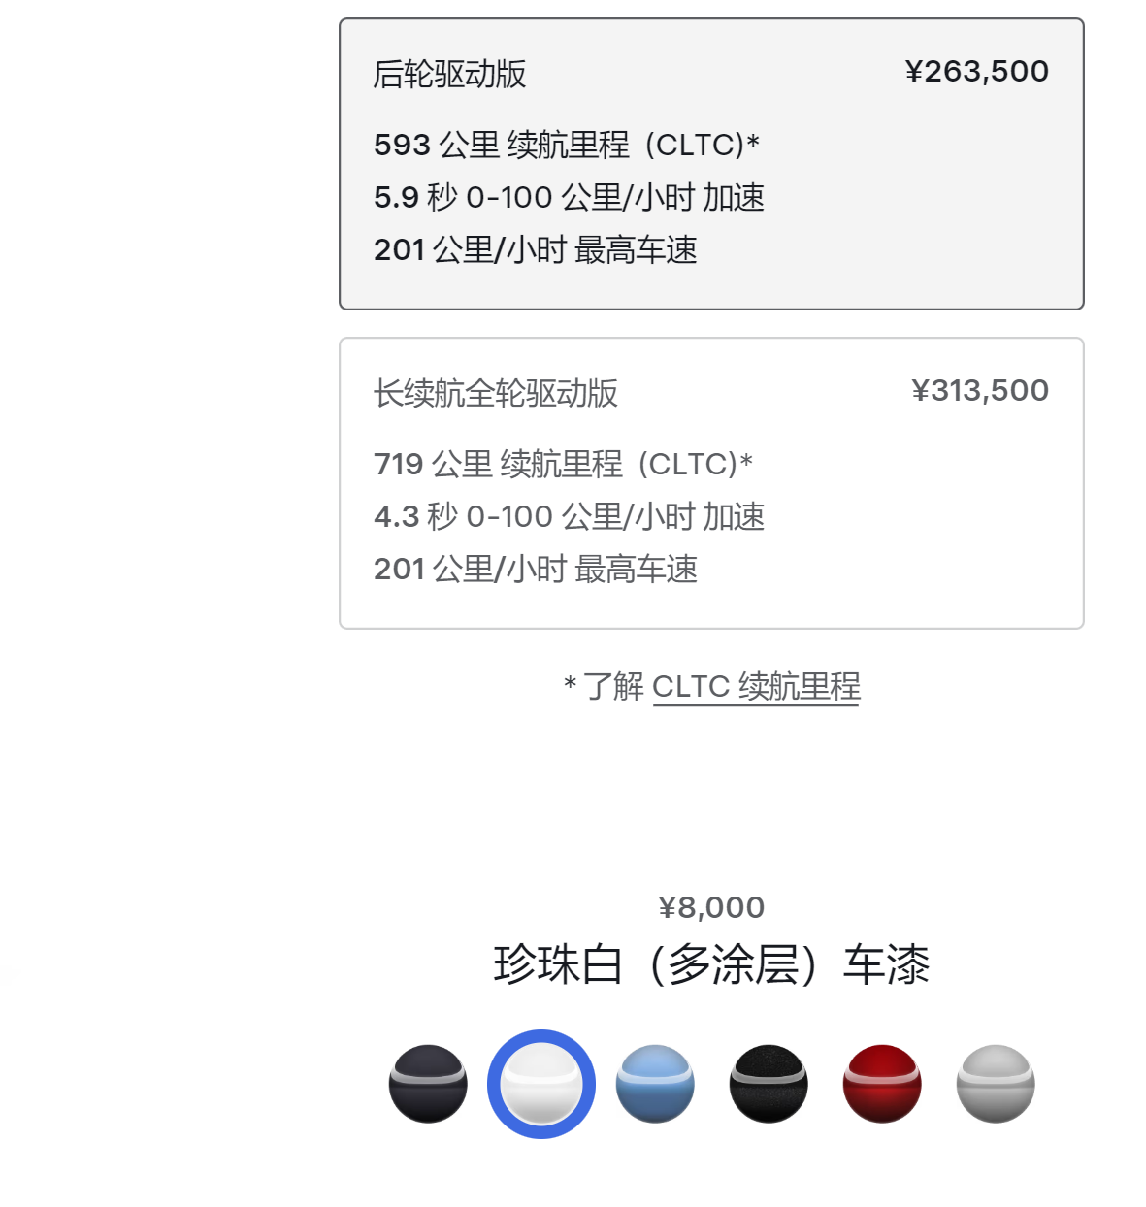Select the 后轮驱动版 option card
This screenshot has width=1146, height=1207.
711,164
